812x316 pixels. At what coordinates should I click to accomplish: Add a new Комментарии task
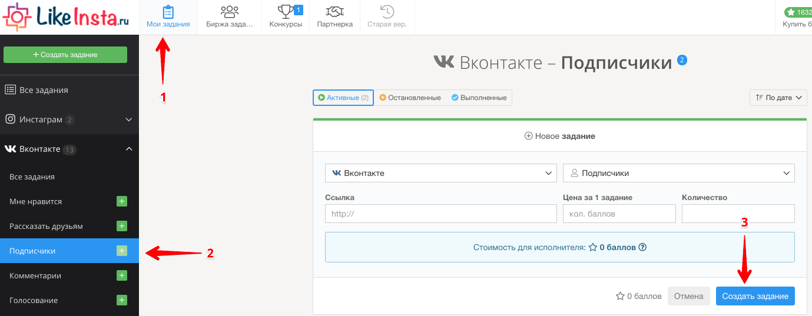point(122,275)
